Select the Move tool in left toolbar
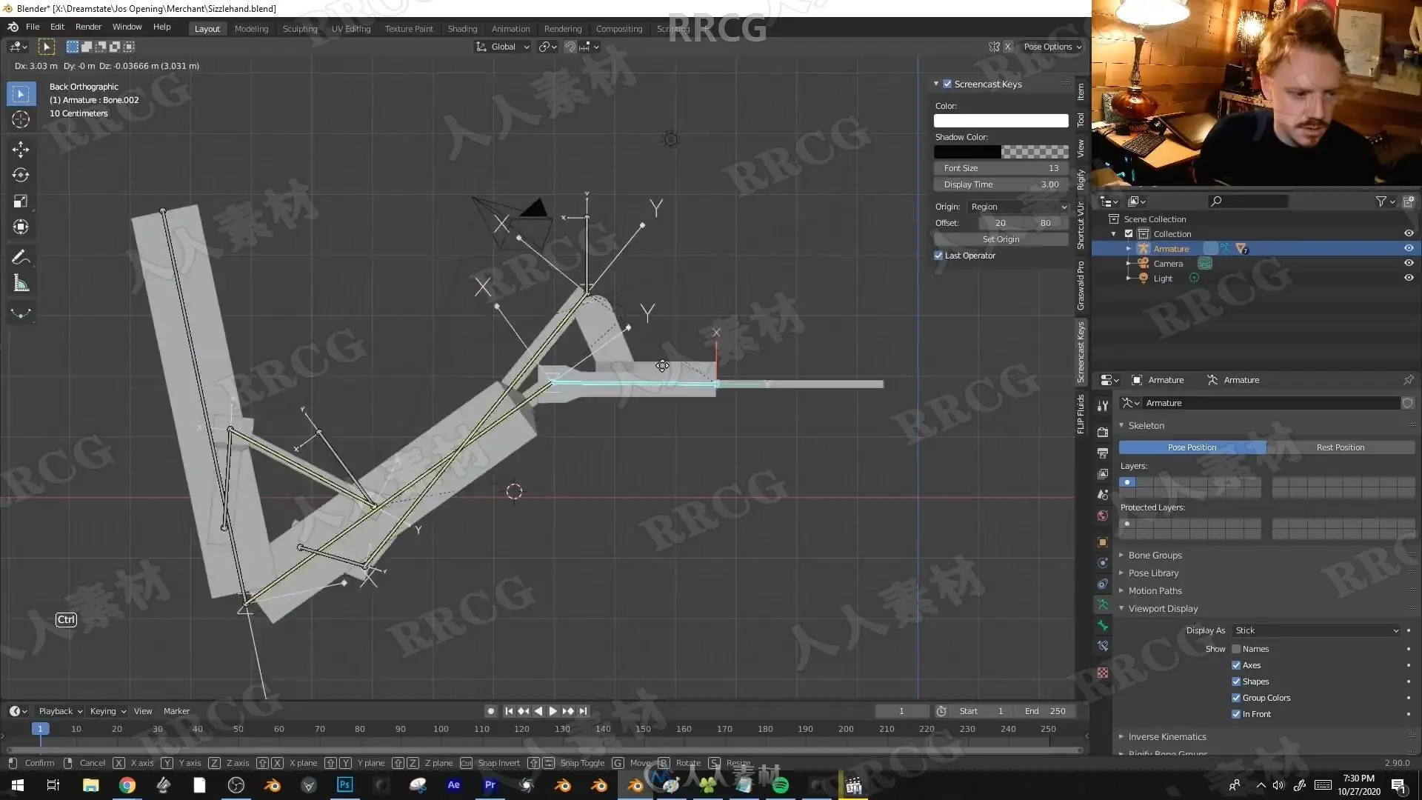Image resolution: width=1422 pixels, height=800 pixels. pyautogui.click(x=20, y=149)
